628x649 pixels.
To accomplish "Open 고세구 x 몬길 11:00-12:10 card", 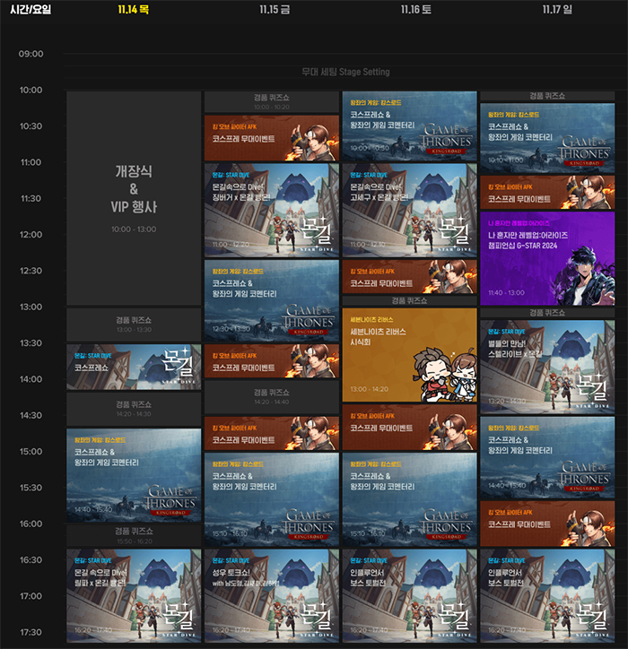I will (x=410, y=211).
